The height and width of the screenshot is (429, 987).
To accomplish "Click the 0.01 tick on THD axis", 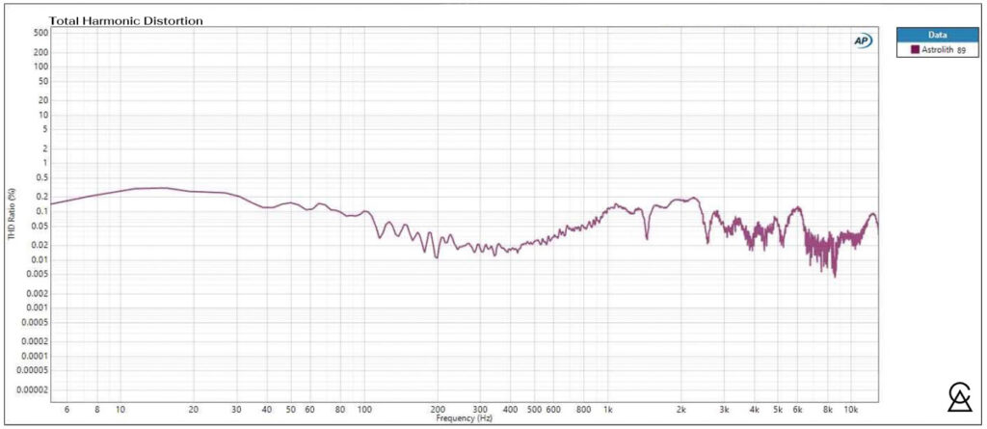I will [39, 259].
